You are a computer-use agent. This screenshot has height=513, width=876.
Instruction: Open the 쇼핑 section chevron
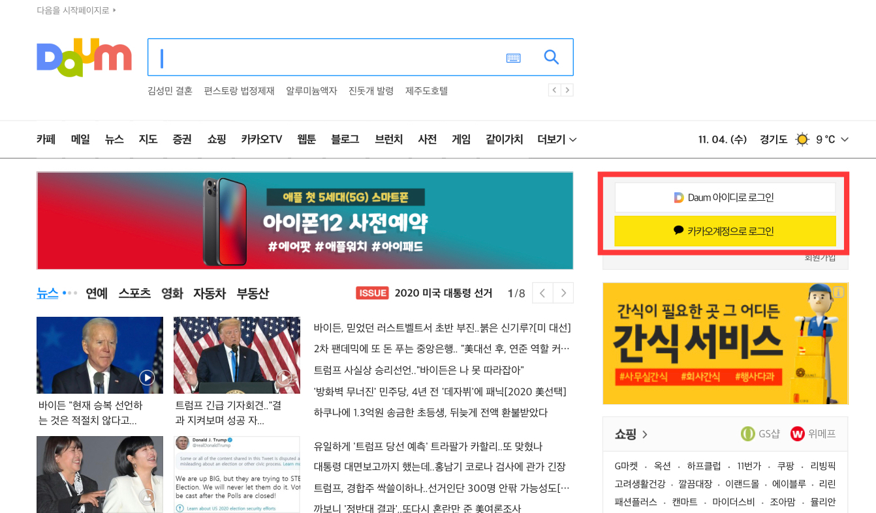(x=645, y=434)
